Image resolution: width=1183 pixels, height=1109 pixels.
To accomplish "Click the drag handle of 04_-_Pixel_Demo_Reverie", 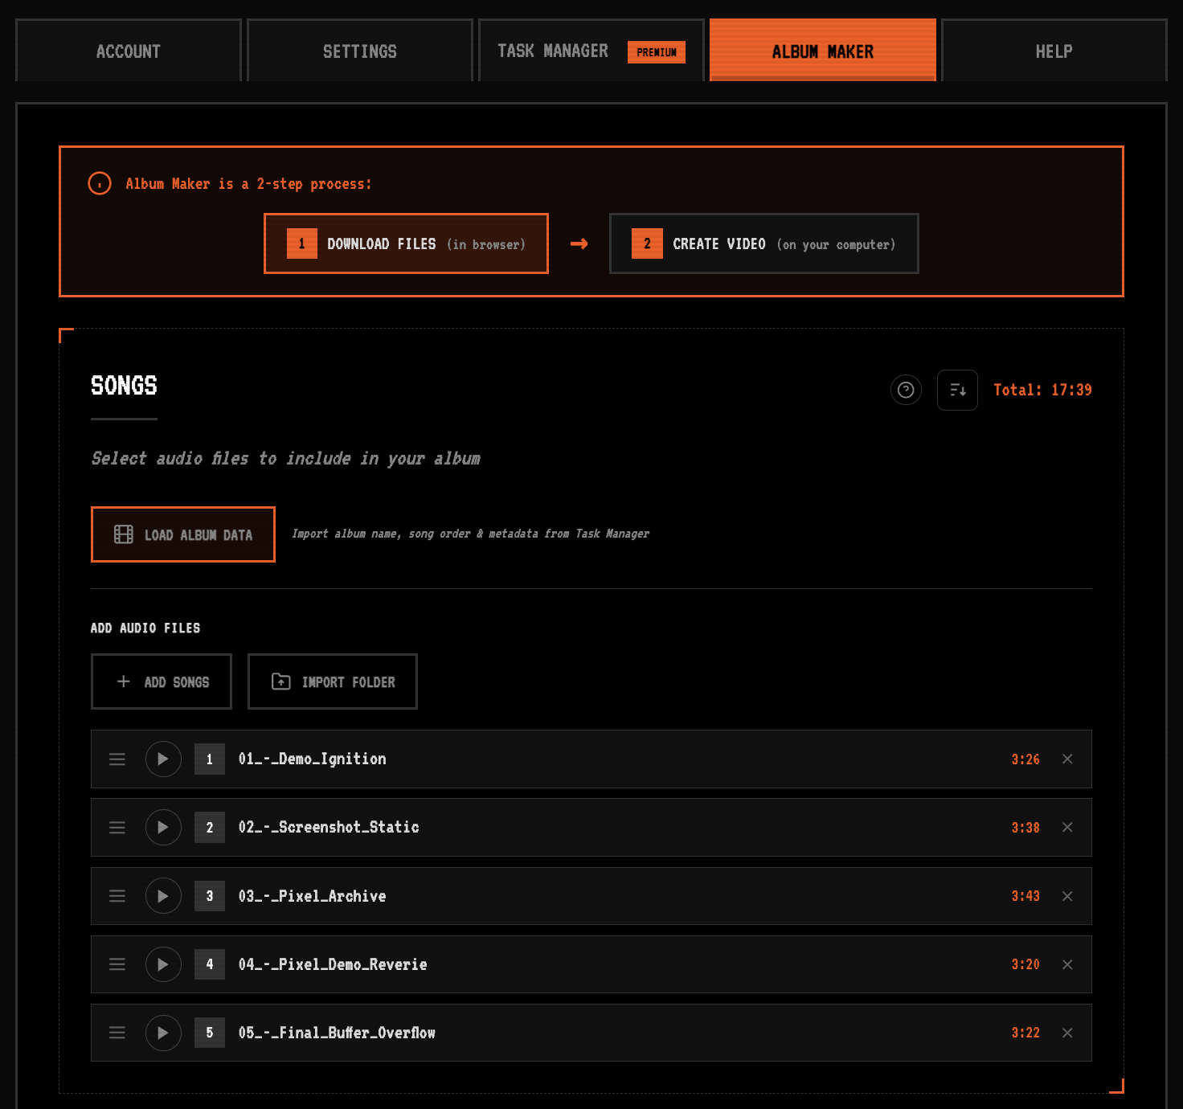I will point(117,964).
